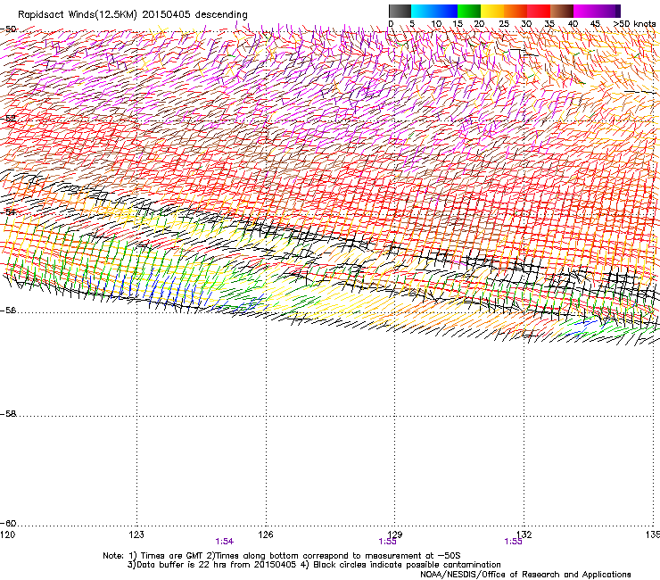The height and width of the screenshot is (580, 660).
Task: Click the '>50 knots' legend label
Action: [634, 24]
